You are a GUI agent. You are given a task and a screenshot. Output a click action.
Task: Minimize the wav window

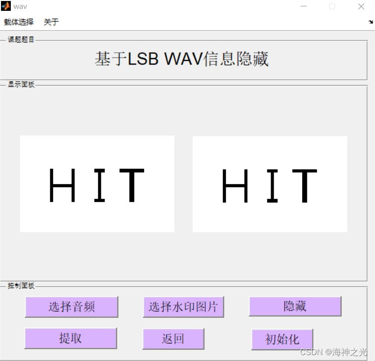(304, 6)
